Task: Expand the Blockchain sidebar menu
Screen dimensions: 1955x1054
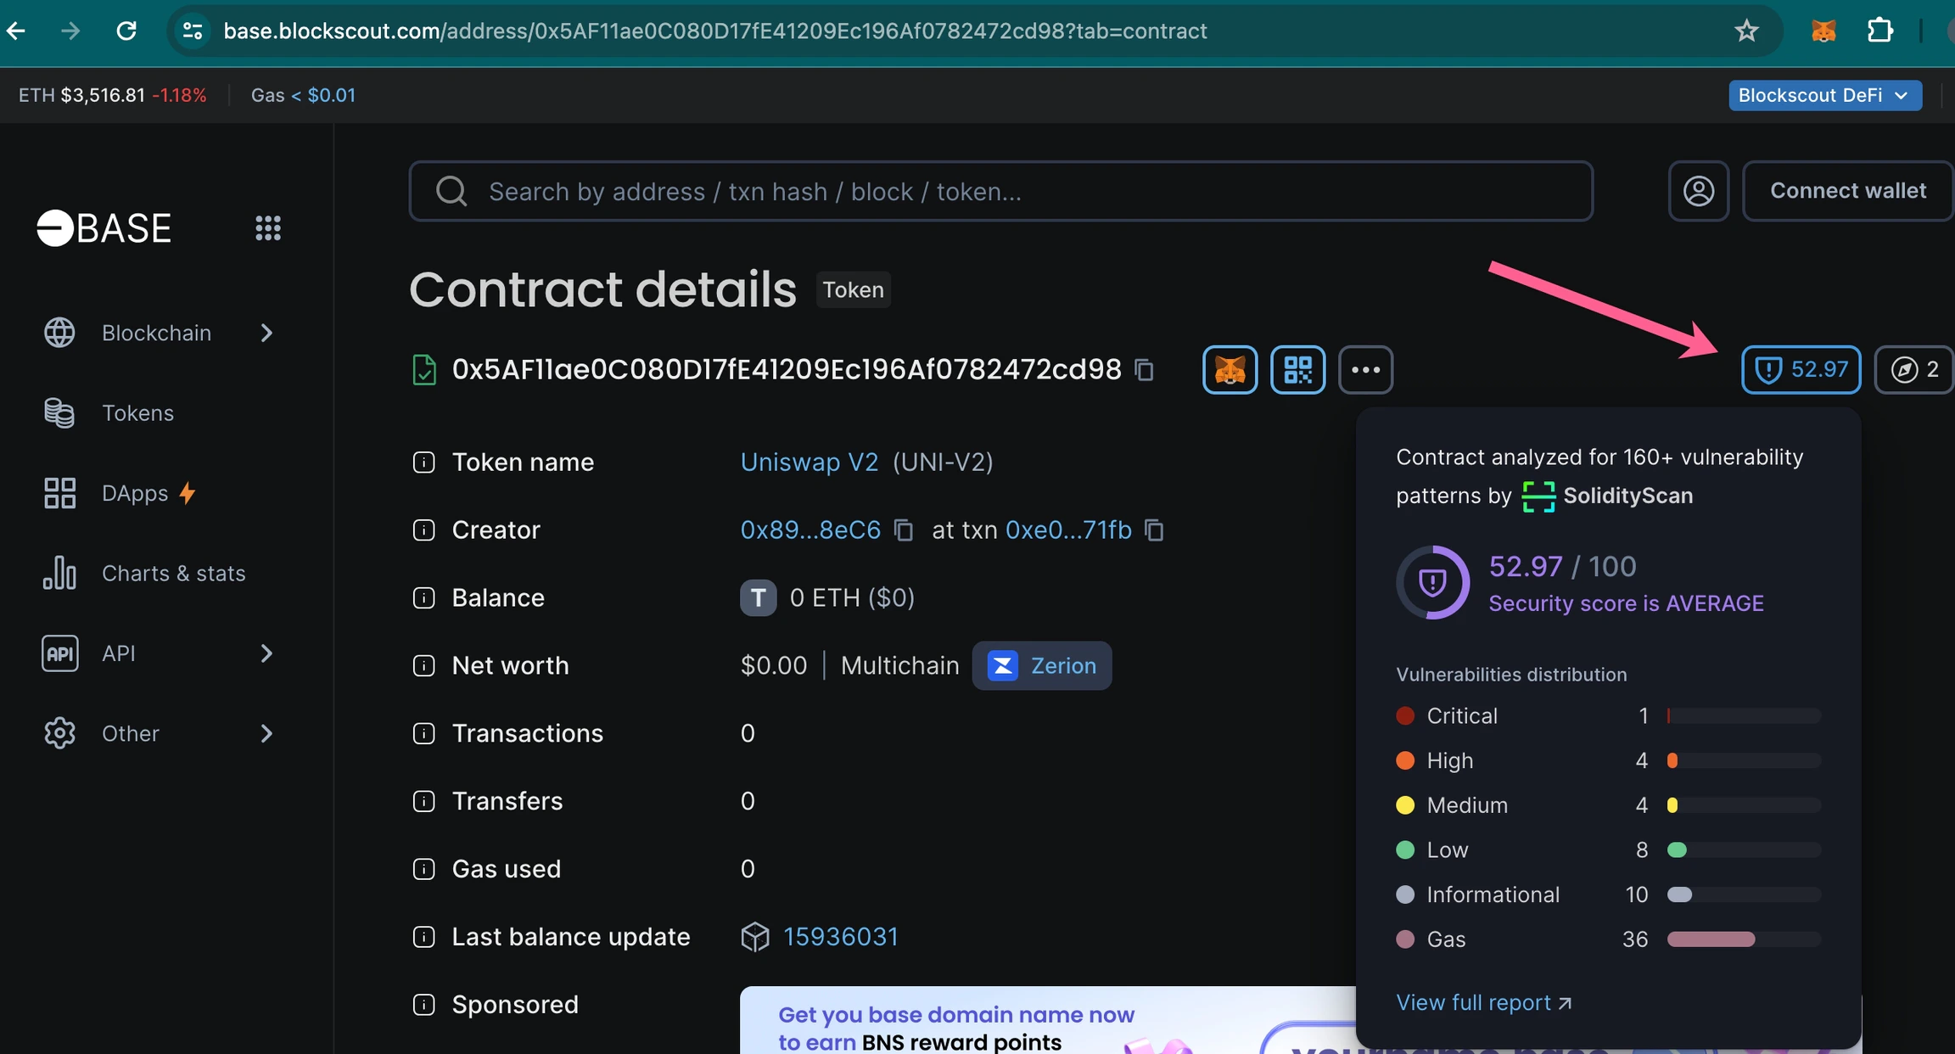Action: [x=158, y=333]
